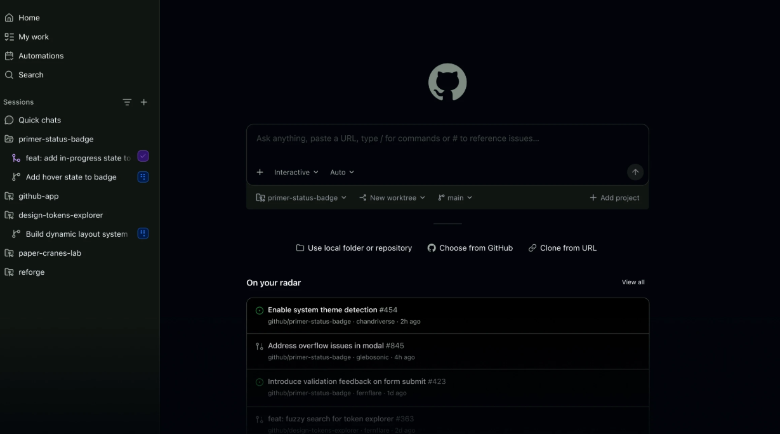The image size is (780, 434).
Task: Open the Sessions filter icon
Action: click(127, 102)
